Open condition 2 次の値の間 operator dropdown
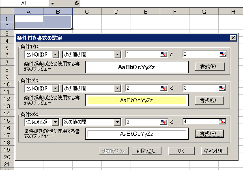The width and height of the screenshot is (243, 170). 118,88
